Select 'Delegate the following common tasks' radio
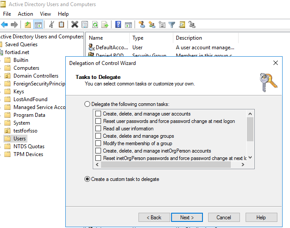 point(88,104)
